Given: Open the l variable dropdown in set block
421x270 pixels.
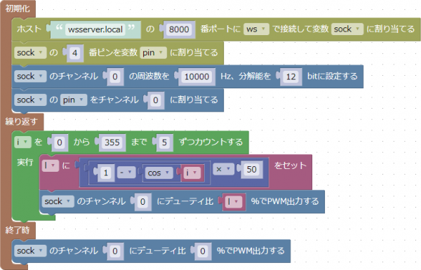Looking at the screenshot, I should [51, 166].
